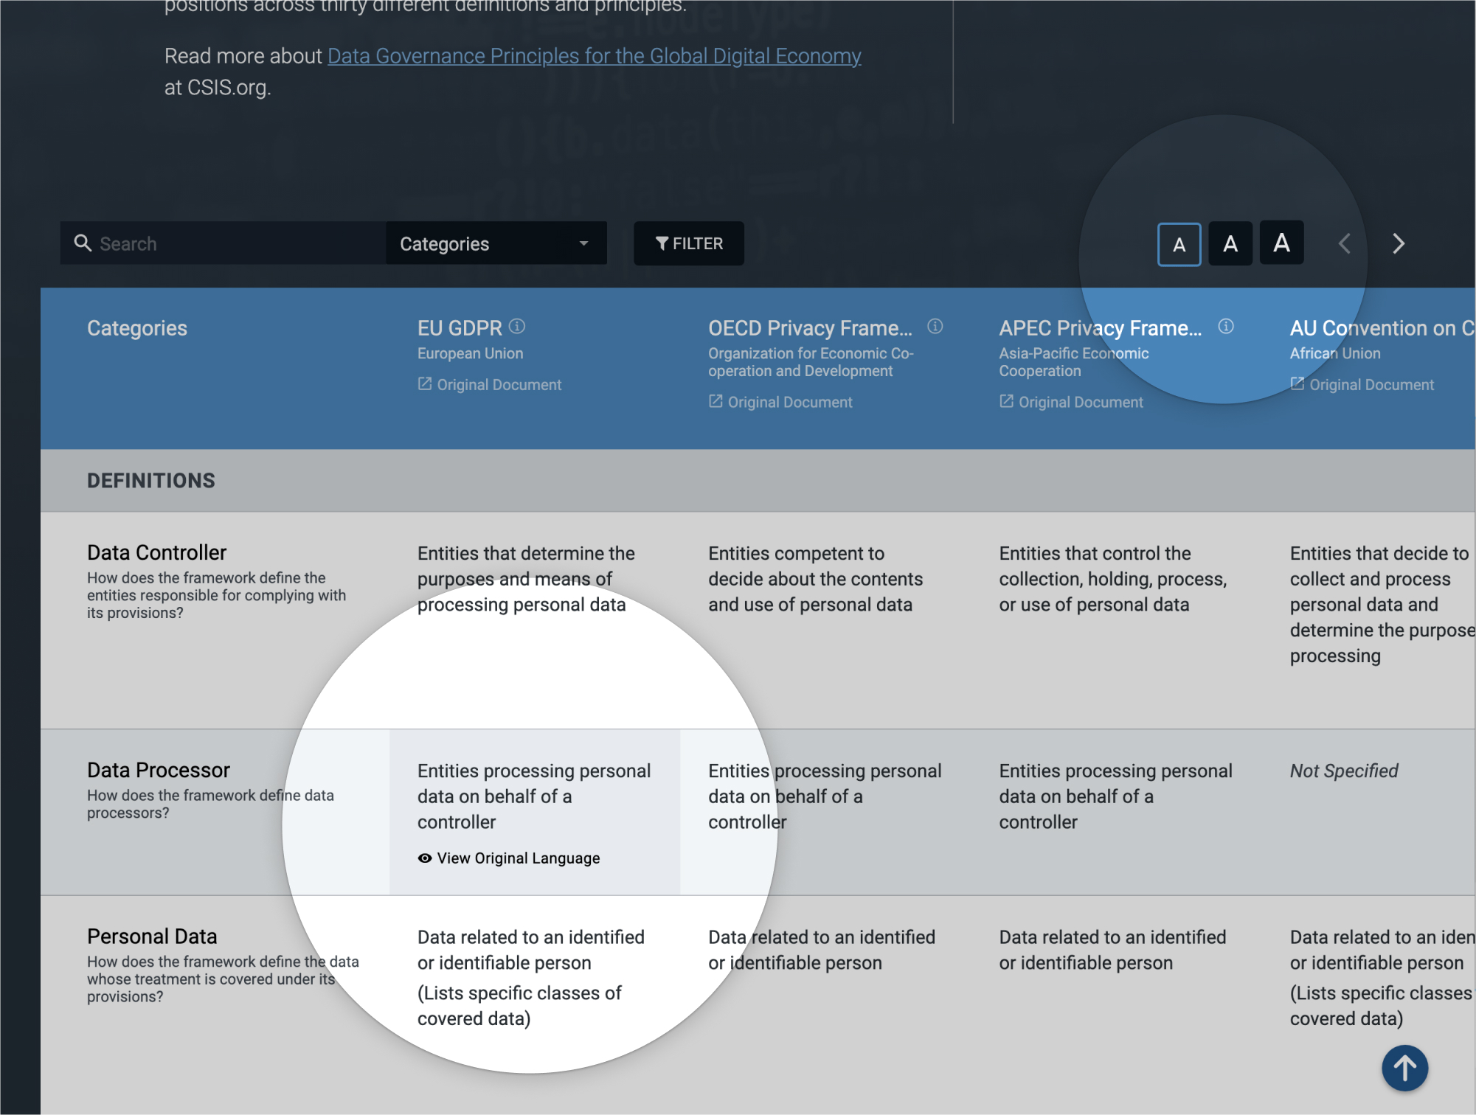The width and height of the screenshot is (1476, 1115).
Task: Select the Data Controller row title
Action: [x=156, y=552]
